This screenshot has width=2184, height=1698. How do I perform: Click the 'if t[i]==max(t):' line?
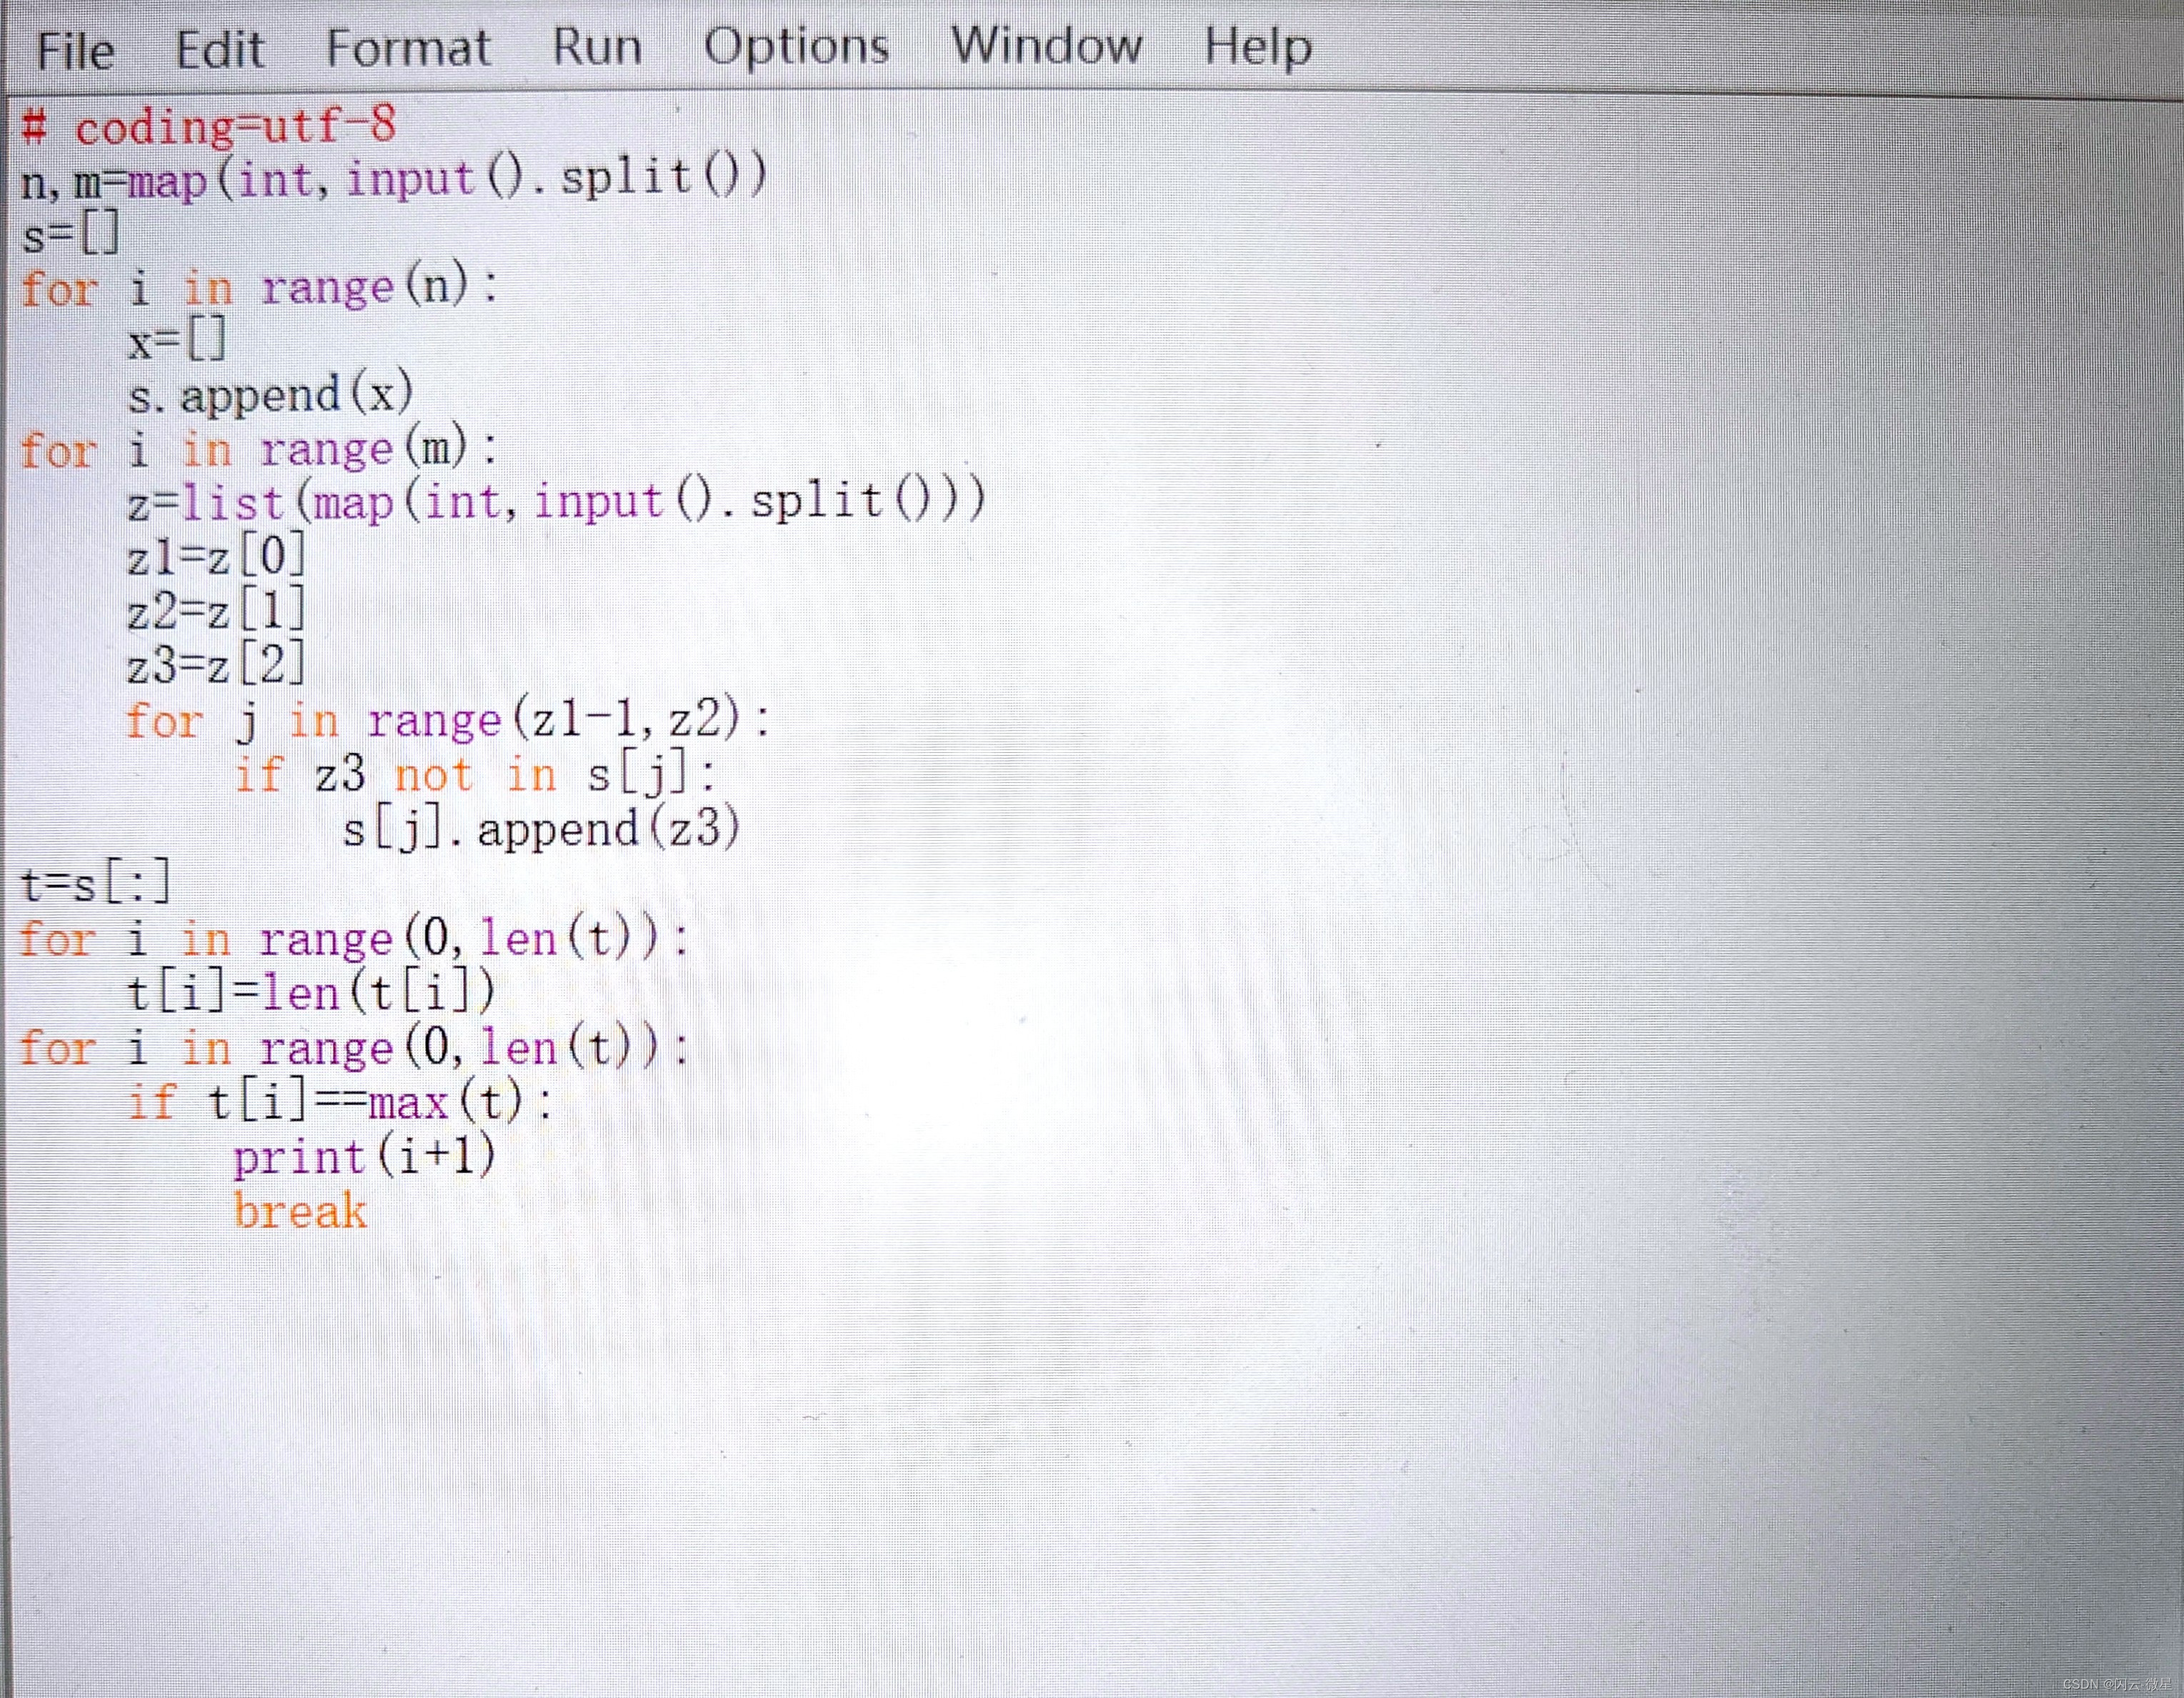coord(340,1102)
